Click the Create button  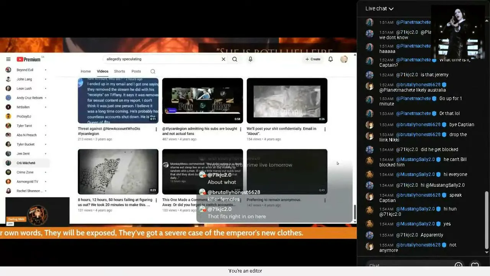point(313,59)
